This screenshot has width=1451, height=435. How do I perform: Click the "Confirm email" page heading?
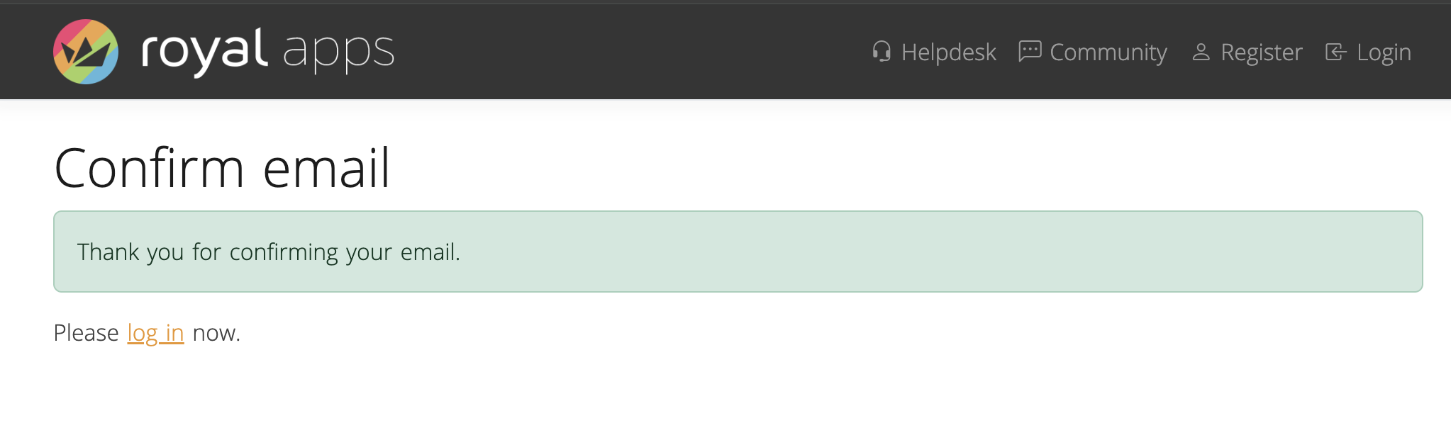[x=221, y=169]
